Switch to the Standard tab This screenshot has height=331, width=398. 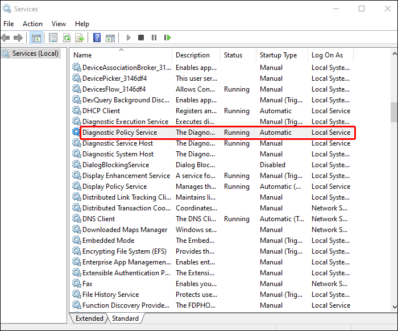click(125, 318)
